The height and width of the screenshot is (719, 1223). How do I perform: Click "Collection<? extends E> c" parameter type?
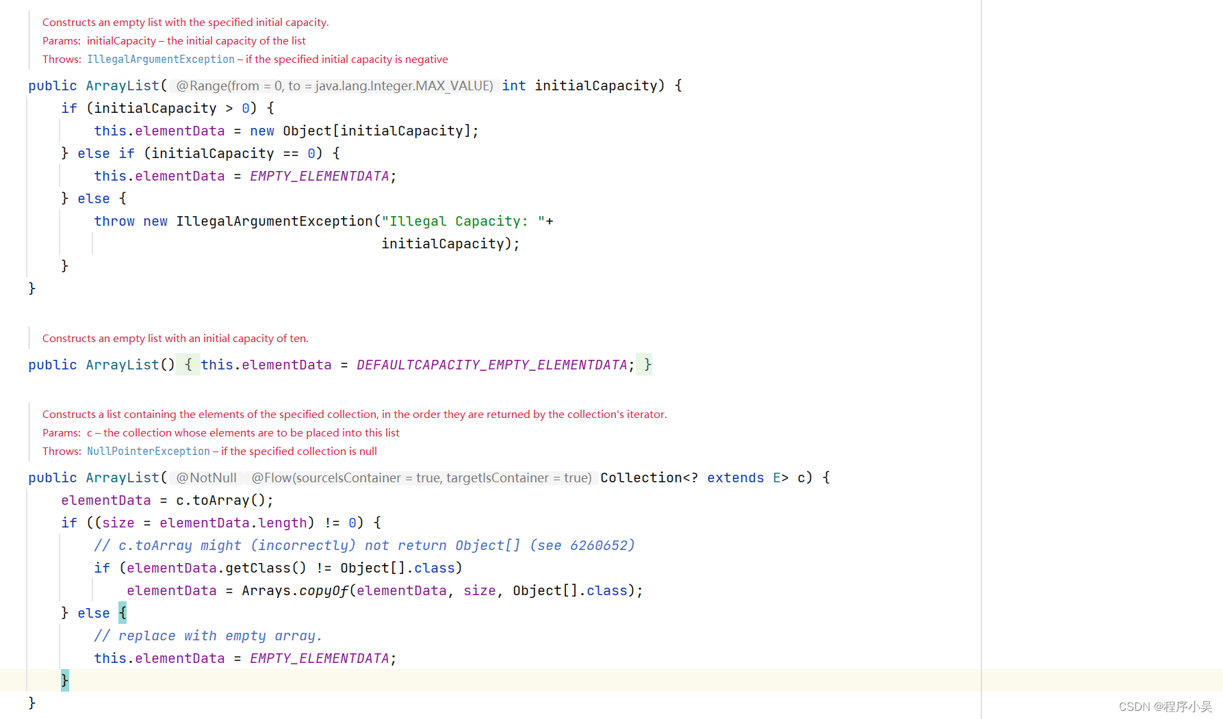click(702, 478)
